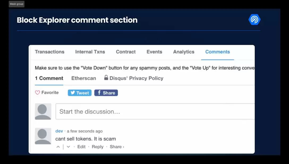Switch to the Internal Txns tab
The width and height of the screenshot is (289, 164).
point(90,52)
